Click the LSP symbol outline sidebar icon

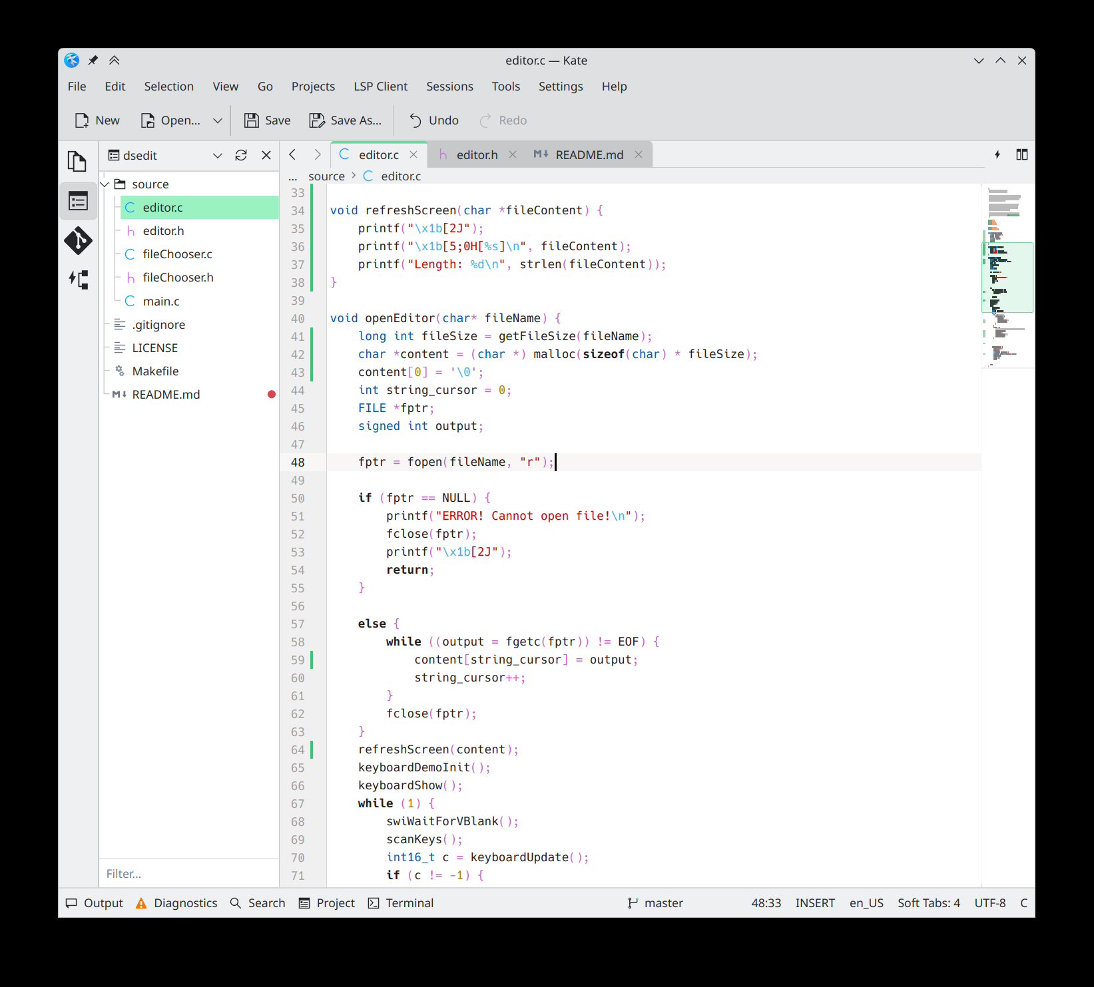pos(78,280)
